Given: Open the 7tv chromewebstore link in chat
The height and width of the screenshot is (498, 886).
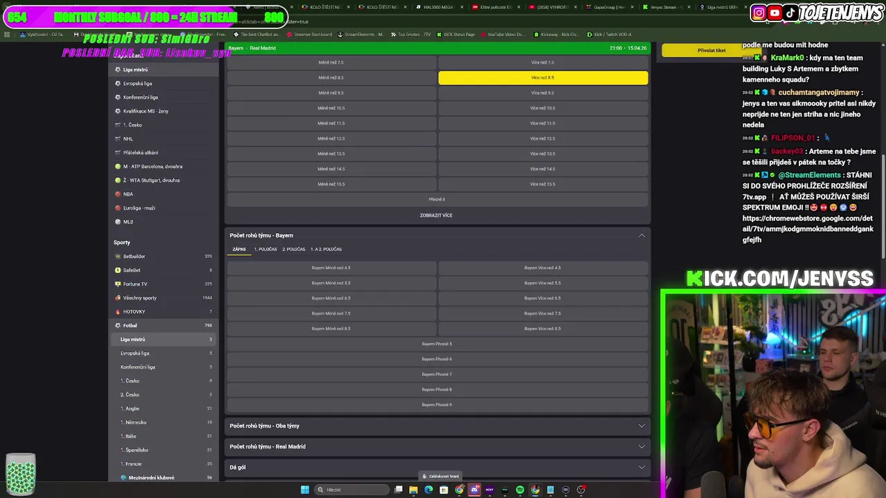Looking at the screenshot, I should point(807,229).
